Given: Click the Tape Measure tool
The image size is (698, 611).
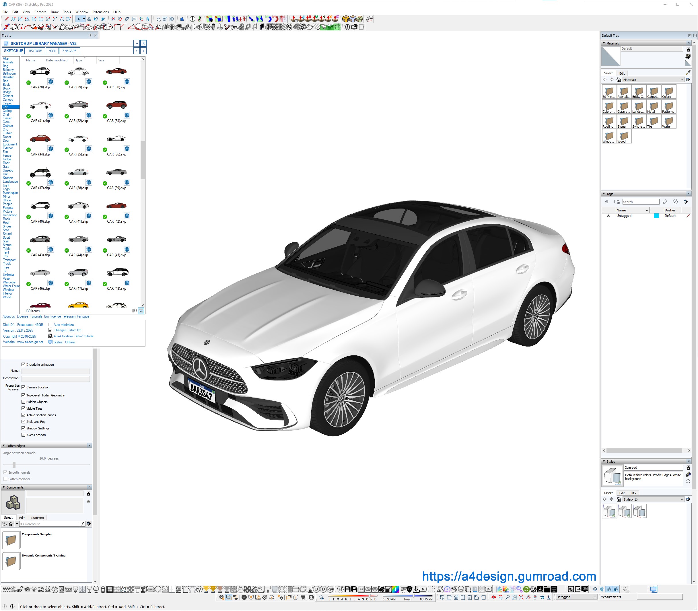Looking at the screenshot, I should pos(113,19).
